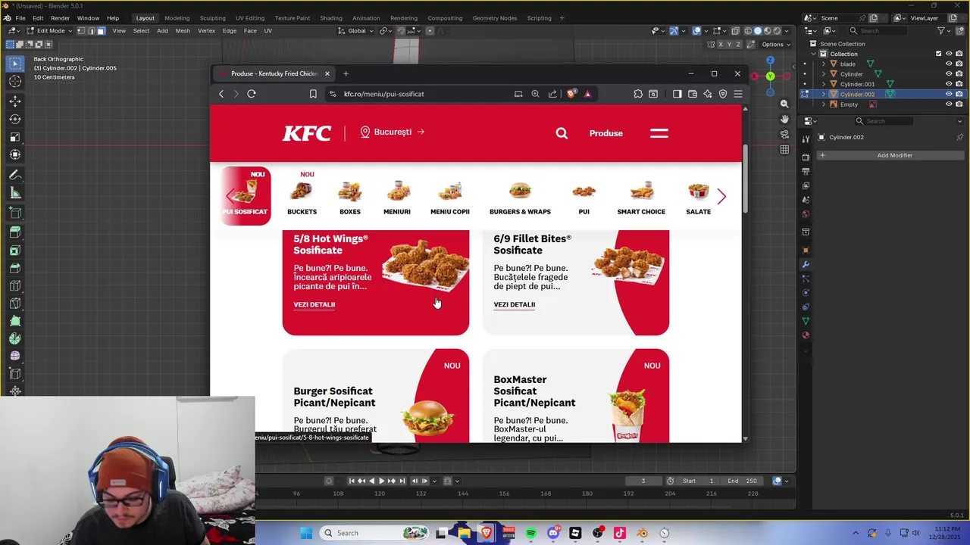The width and height of the screenshot is (970, 545).
Task: Click VEZI DETALII under Hot Wings Sosificate
Action: [x=314, y=304]
